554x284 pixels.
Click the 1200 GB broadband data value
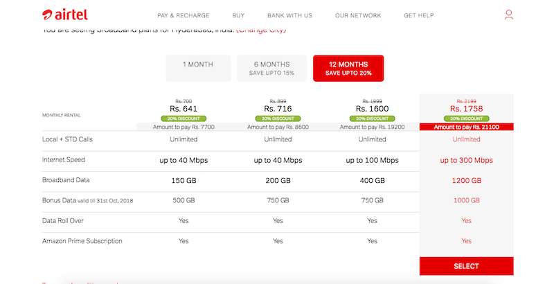point(466,181)
